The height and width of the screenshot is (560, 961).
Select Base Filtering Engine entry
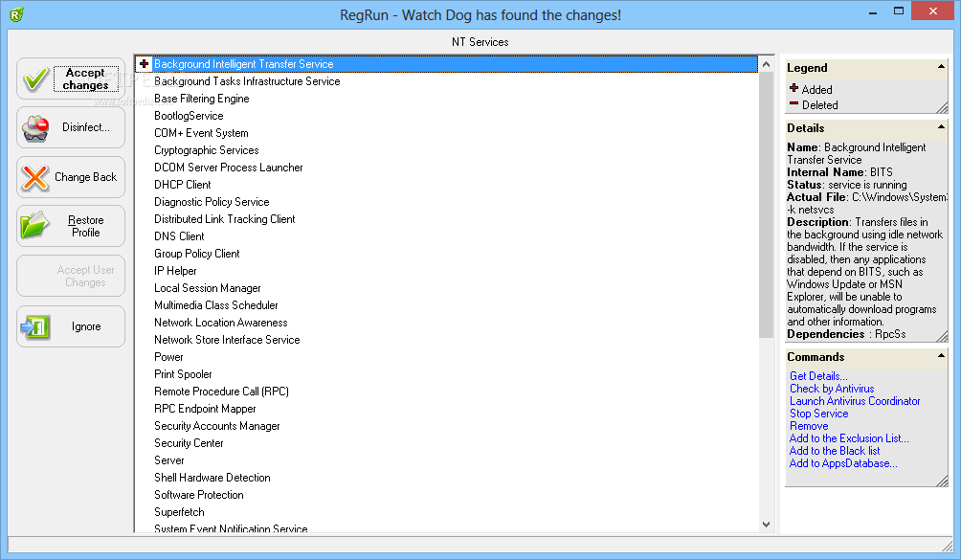pos(202,98)
